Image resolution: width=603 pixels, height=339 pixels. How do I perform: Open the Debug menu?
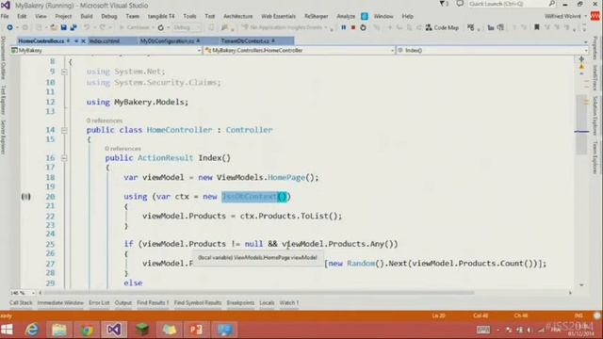[x=109, y=16]
